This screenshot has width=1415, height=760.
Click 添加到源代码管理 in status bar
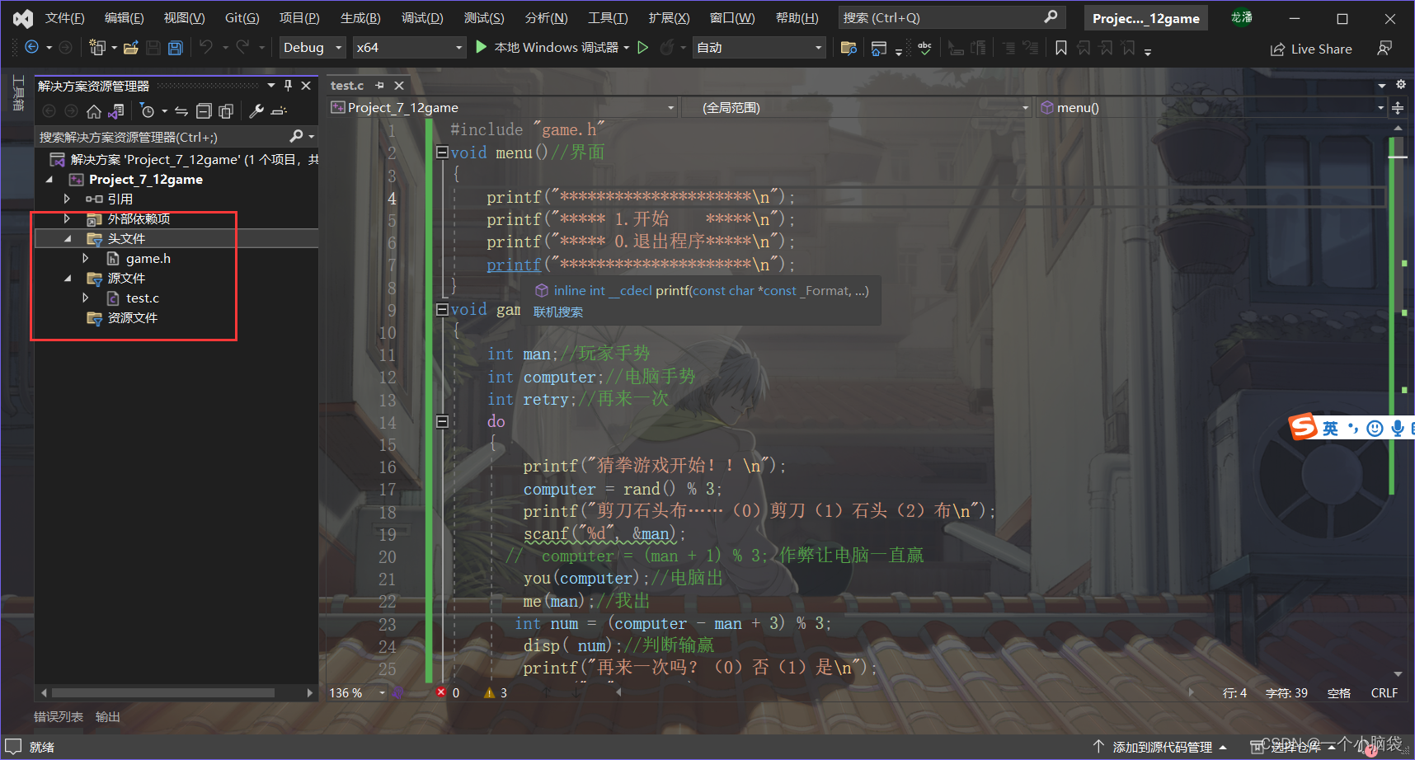pyautogui.click(x=1161, y=747)
